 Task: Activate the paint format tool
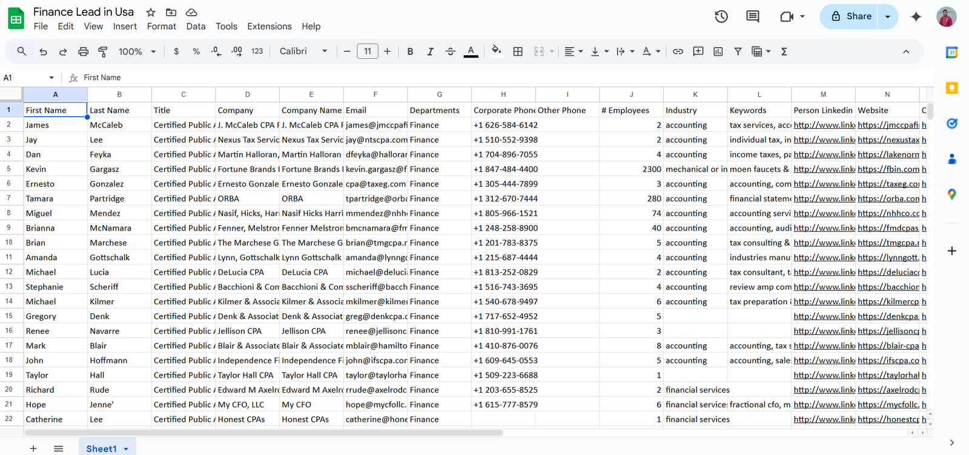(x=103, y=51)
